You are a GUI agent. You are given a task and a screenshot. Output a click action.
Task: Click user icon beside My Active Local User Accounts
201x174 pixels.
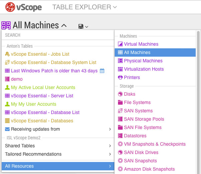pos(7,87)
